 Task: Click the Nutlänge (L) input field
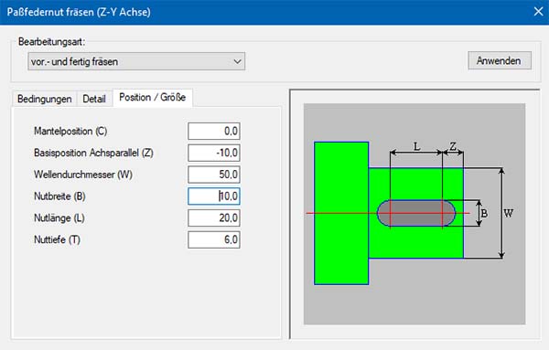213,217
